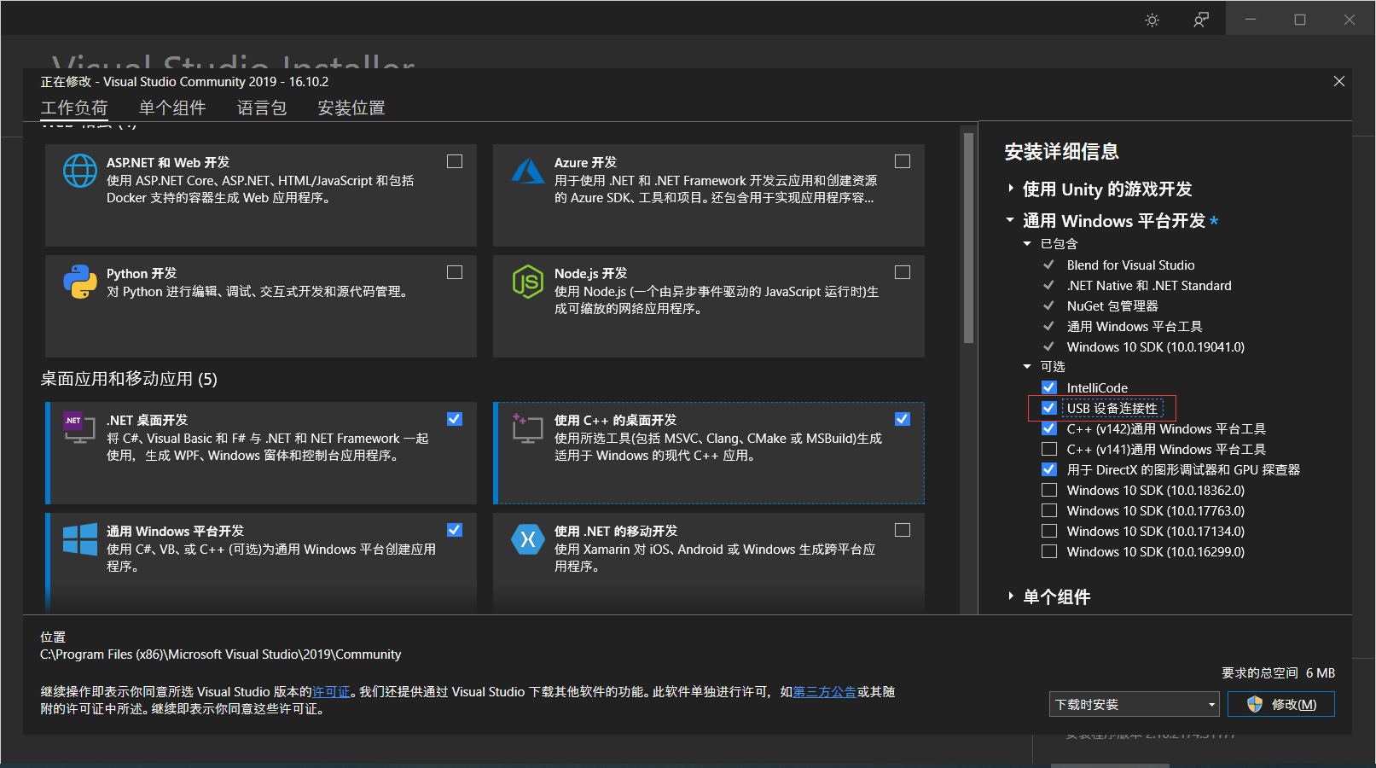1376x768 pixels.
Task: Click the .NET desktop development icon
Action: tap(79, 428)
